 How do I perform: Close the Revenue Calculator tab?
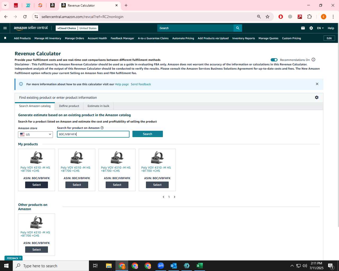pyautogui.click(x=117, y=5)
